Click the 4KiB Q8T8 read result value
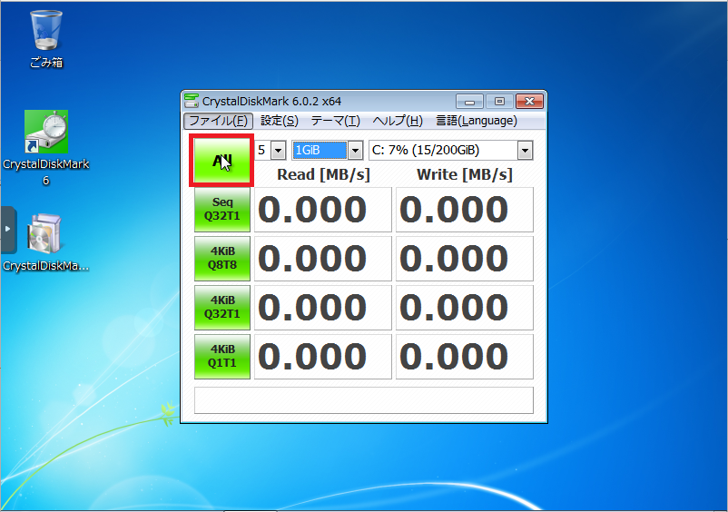The image size is (728, 512). (323, 259)
